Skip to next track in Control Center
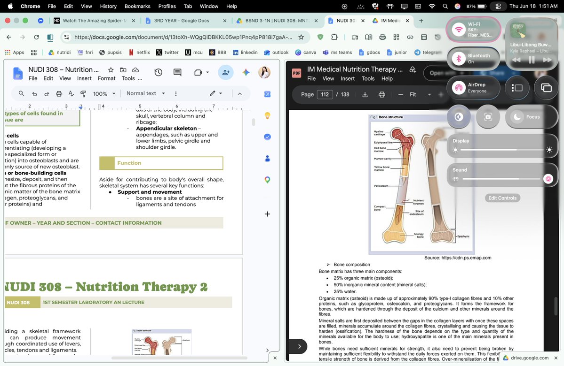Image resolution: width=564 pixels, height=366 pixels. (x=547, y=60)
